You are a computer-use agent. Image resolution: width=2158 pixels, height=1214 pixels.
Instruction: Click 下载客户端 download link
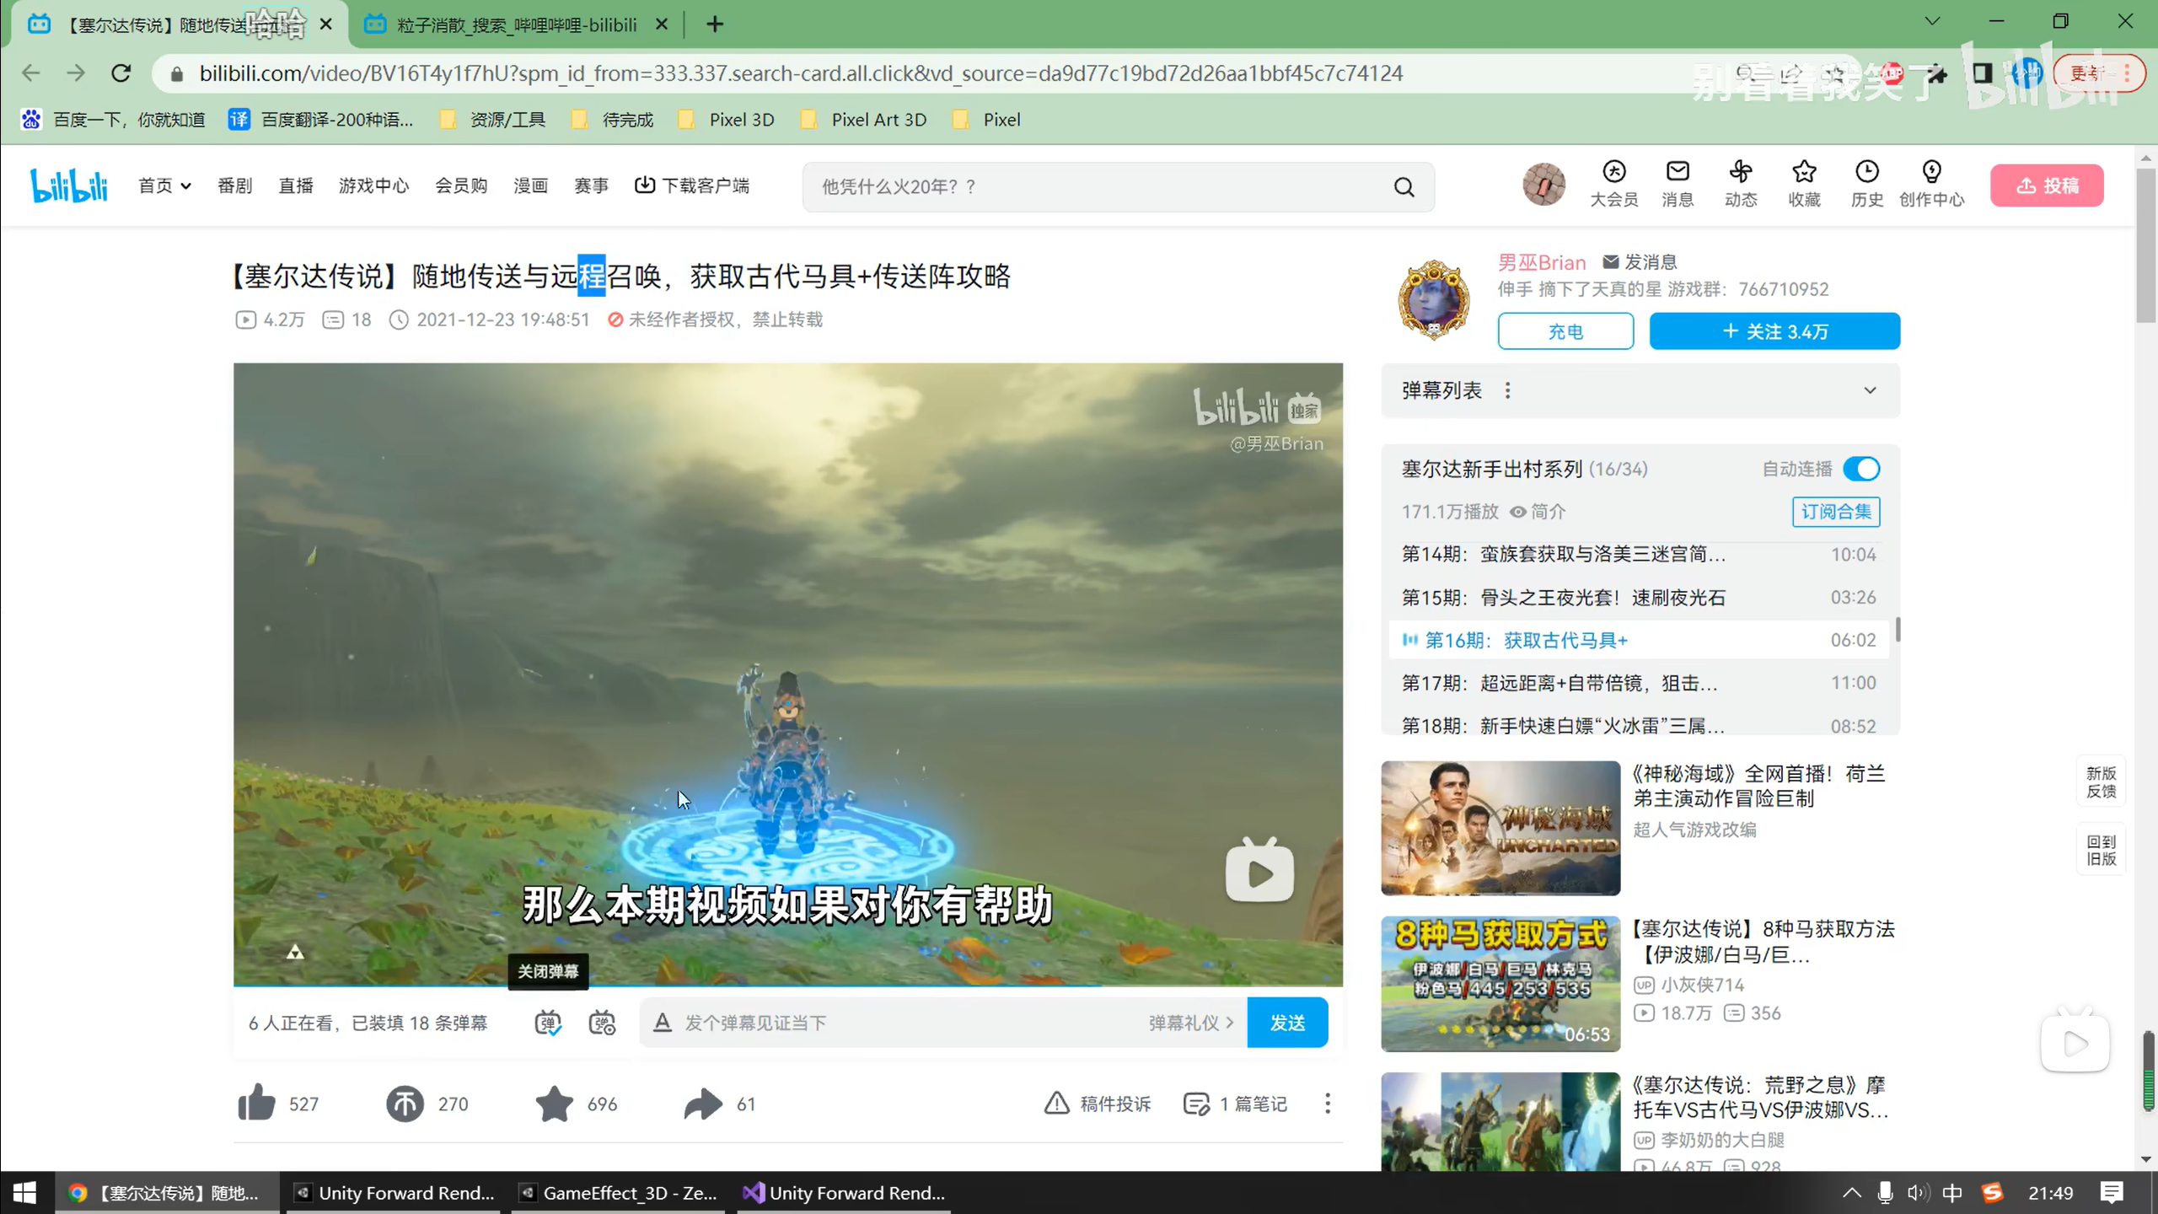point(692,185)
